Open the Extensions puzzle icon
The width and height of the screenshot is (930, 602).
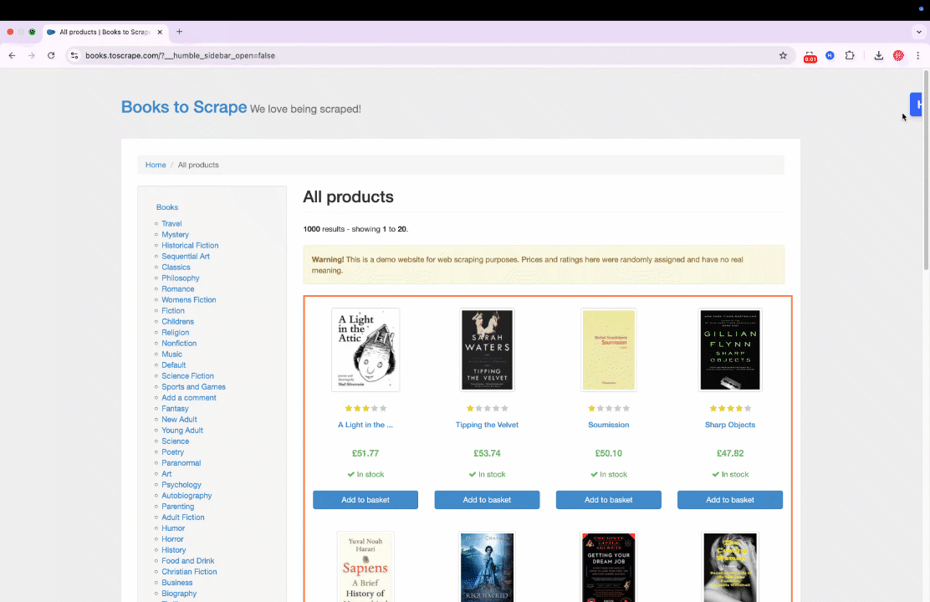click(x=850, y=55)
